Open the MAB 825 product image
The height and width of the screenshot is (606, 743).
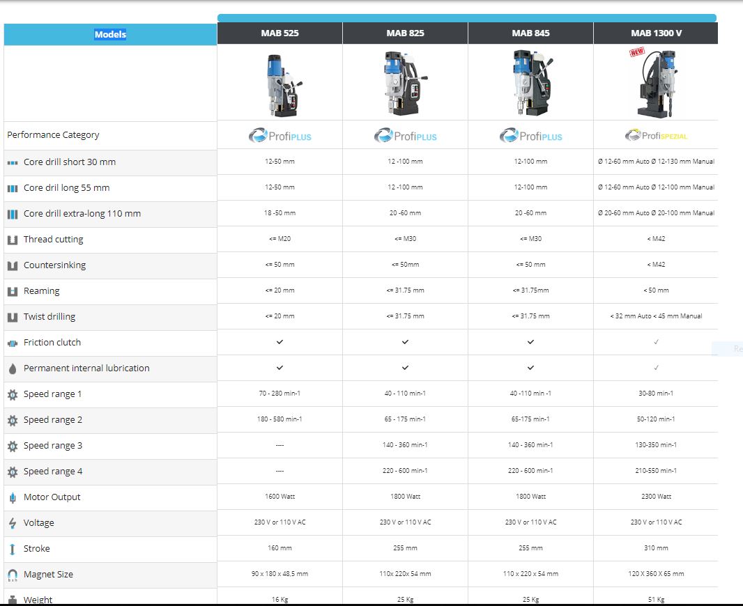click(405, 84)
